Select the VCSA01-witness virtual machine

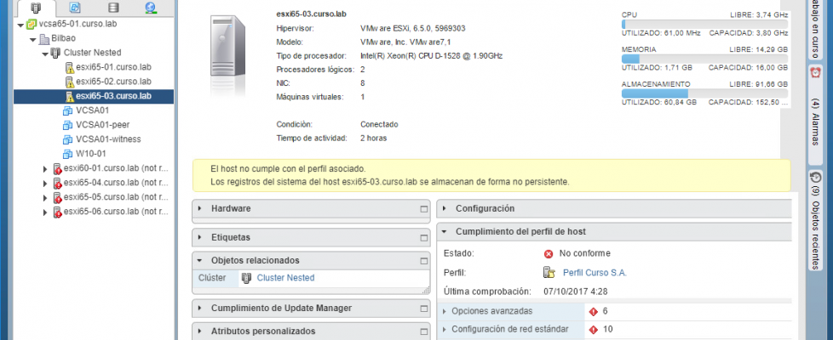108,139
